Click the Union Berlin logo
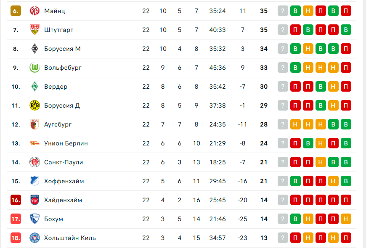The height and width of the screenshot is (248, 366). [34, 143]
